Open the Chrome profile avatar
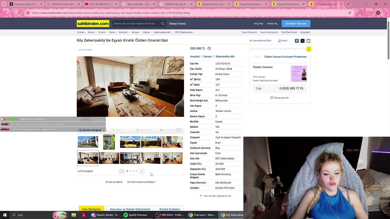 click(x=378, y=13)
